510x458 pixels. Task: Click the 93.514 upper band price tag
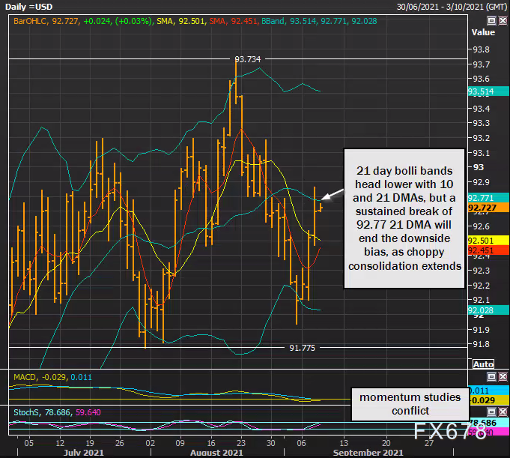point(481,91)
